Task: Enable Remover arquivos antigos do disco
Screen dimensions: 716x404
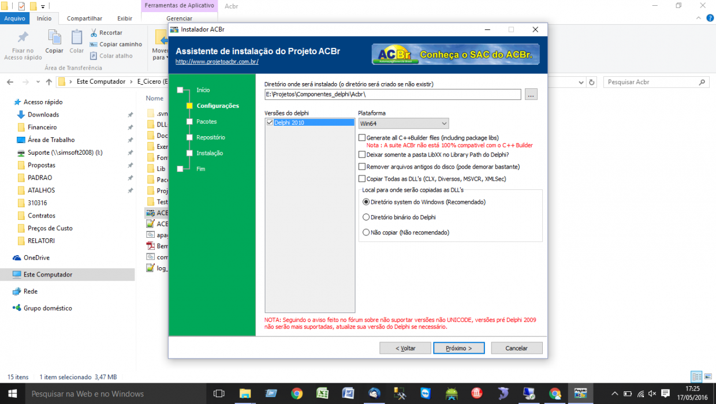Action: 362,167
